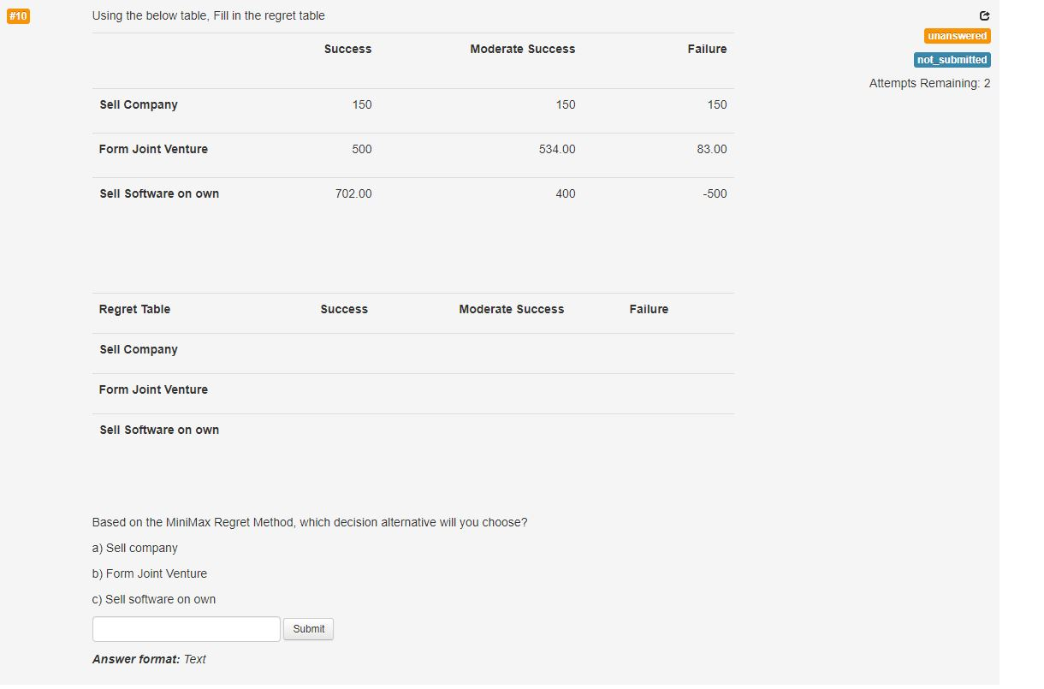The height and width of the screenshot is (689, 1044).
Task: Click the question instruction 'Using the below table'
Action: pos(209,15)
